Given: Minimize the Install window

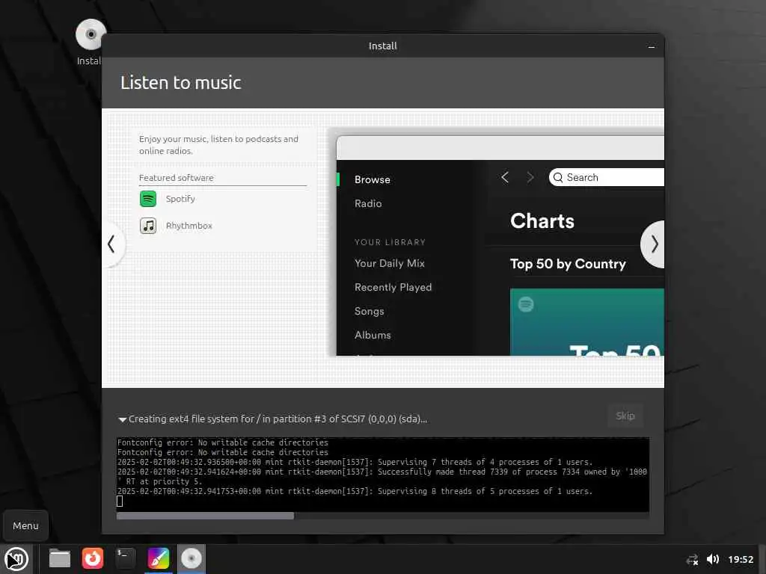Looking at the screenshot, I should pos(652,47).
